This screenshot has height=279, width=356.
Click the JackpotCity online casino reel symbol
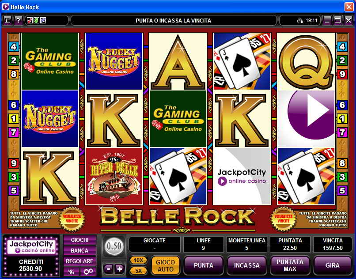coord(242,176)
